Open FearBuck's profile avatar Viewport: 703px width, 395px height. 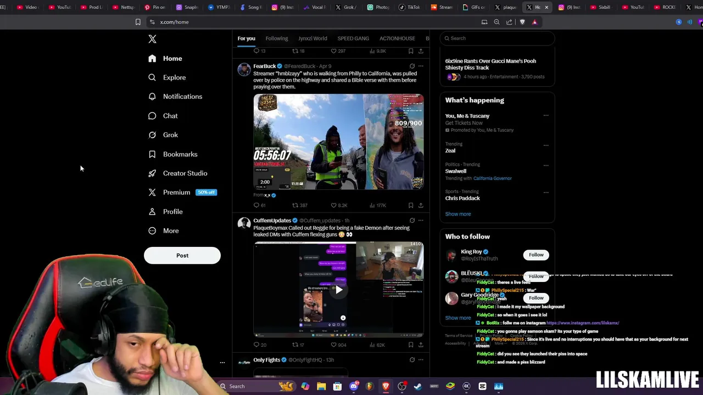(x=244, y=70)
